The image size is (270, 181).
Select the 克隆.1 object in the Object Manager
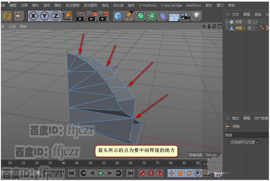click(239, 28)
